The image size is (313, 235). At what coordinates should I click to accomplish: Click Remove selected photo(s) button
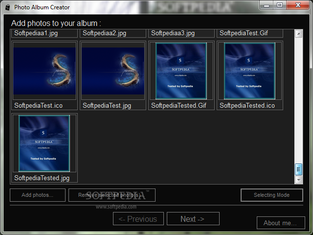(112, 195)
